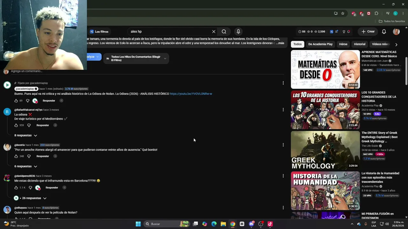
Task: Dislike the @RafaelValcarcel-mj1yo comment
Action: [29, 125]
